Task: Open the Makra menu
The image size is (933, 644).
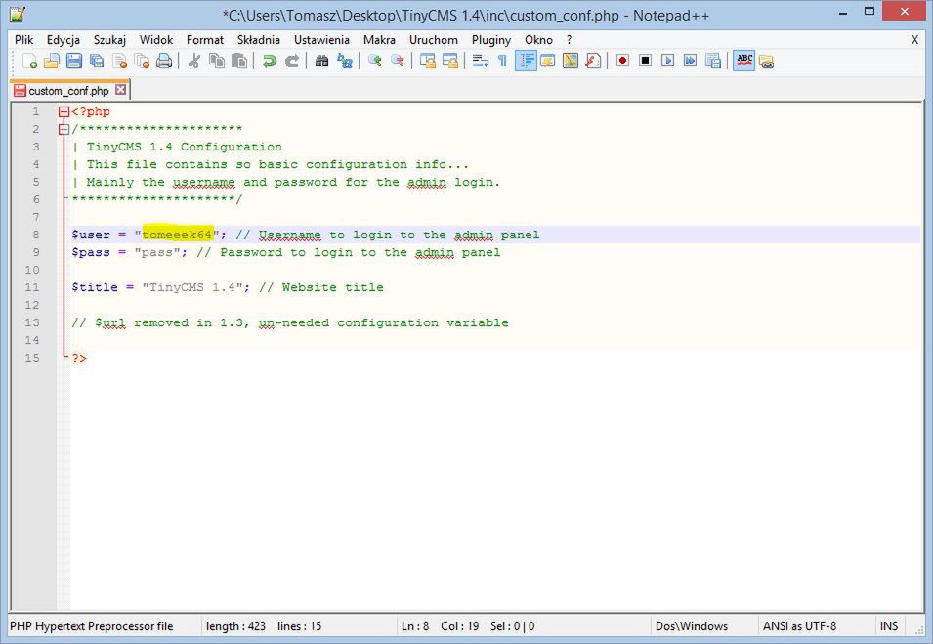Action: coord(379,40)
